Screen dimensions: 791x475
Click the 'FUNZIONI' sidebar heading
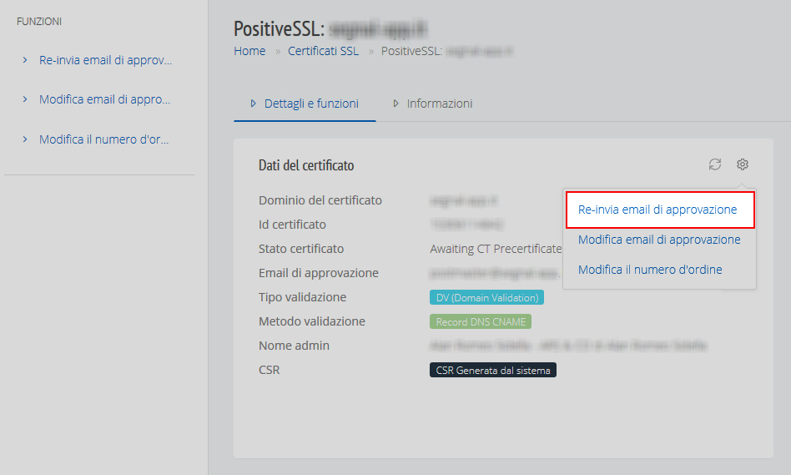click(39, 22)
